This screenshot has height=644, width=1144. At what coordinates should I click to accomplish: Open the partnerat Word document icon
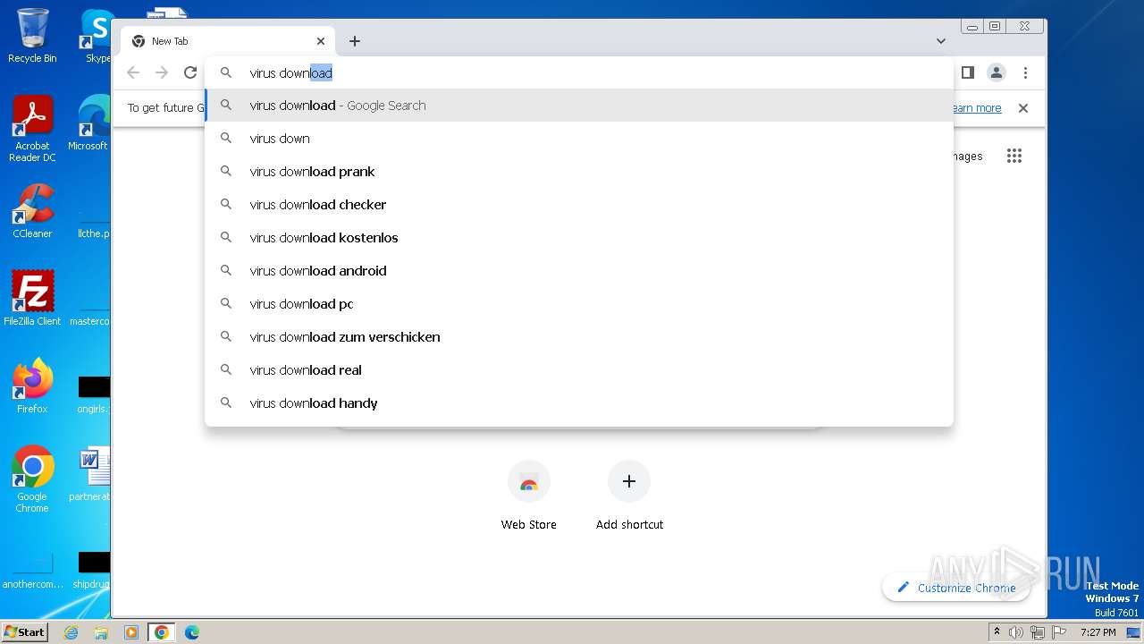[x=89, y=474]
